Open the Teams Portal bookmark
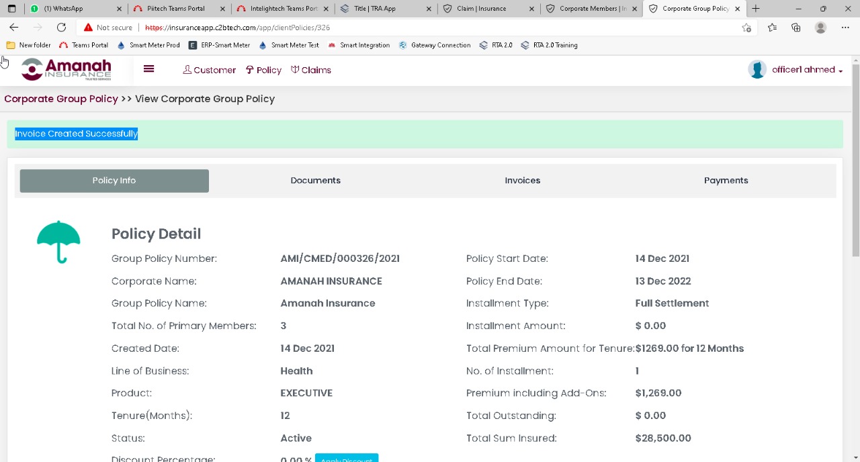This screenshot has width=860, height=462. (x=83, y=45)
